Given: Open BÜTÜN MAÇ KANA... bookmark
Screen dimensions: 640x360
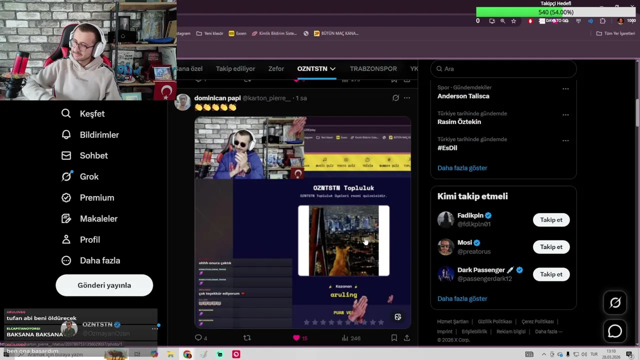Looking at the screenshot, I should pos(336,33).
